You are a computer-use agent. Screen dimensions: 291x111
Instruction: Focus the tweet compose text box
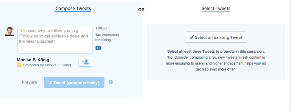[x=55, y=40]
